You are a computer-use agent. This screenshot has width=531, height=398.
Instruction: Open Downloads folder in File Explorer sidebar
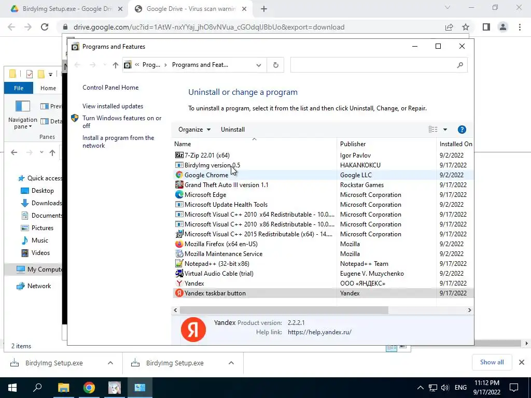[x=41, y=203]
